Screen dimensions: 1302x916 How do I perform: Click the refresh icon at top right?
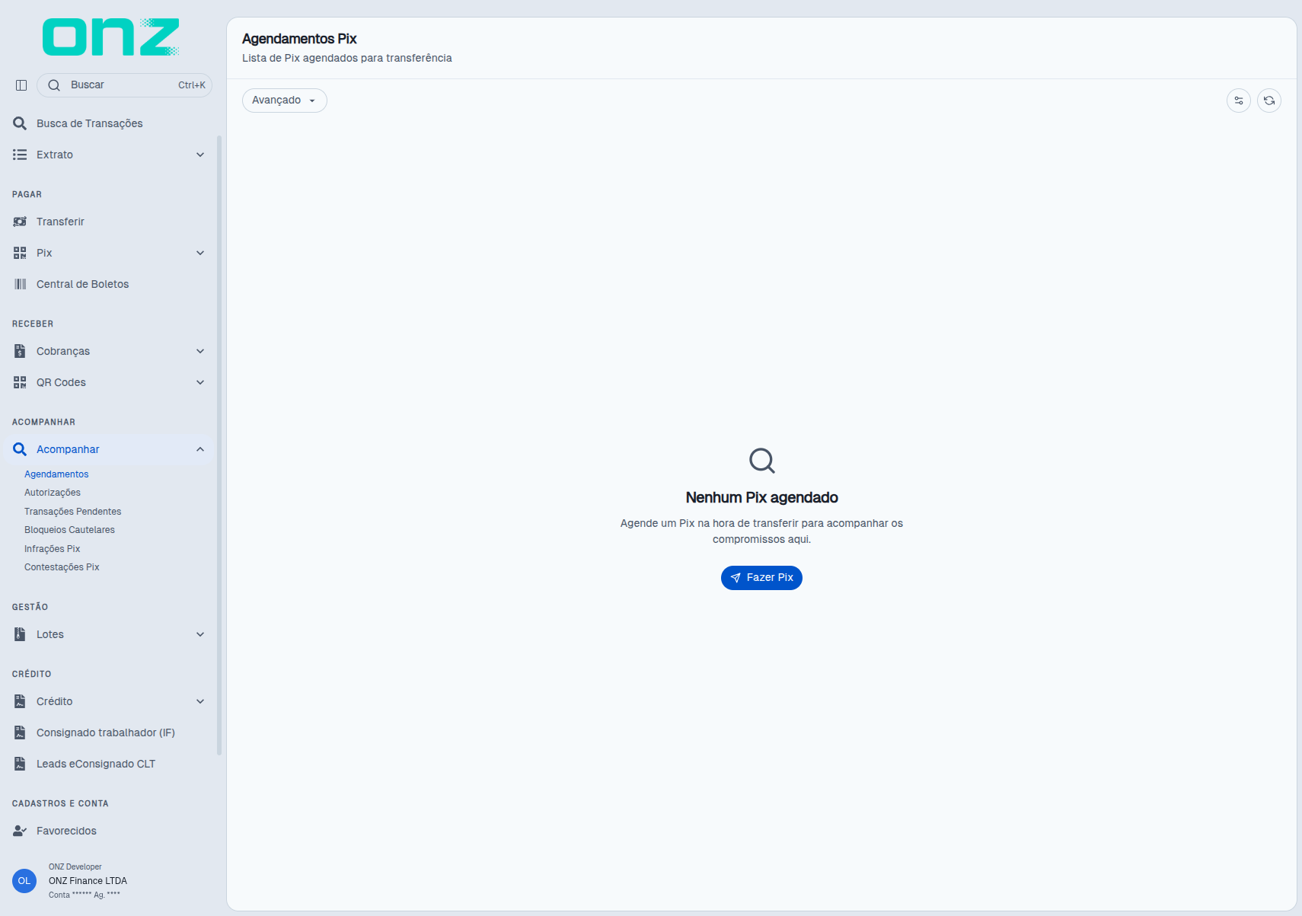click(1269, 101)
